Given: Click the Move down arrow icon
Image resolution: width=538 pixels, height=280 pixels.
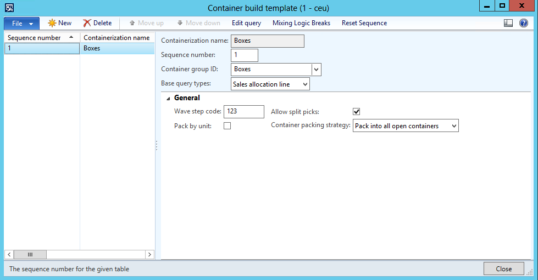Looking at the screenshot, I should pos(180,23).
